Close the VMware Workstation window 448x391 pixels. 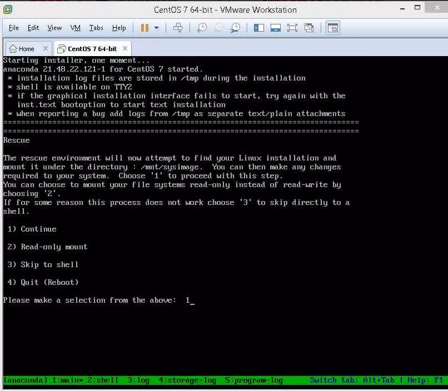(x=437, y=8)
